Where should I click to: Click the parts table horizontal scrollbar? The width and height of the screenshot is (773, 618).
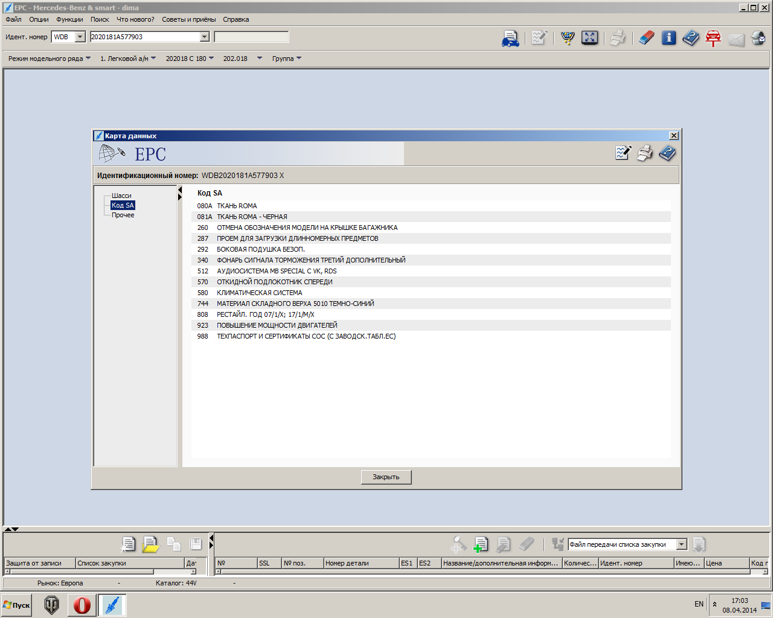[x=492, y=572]
